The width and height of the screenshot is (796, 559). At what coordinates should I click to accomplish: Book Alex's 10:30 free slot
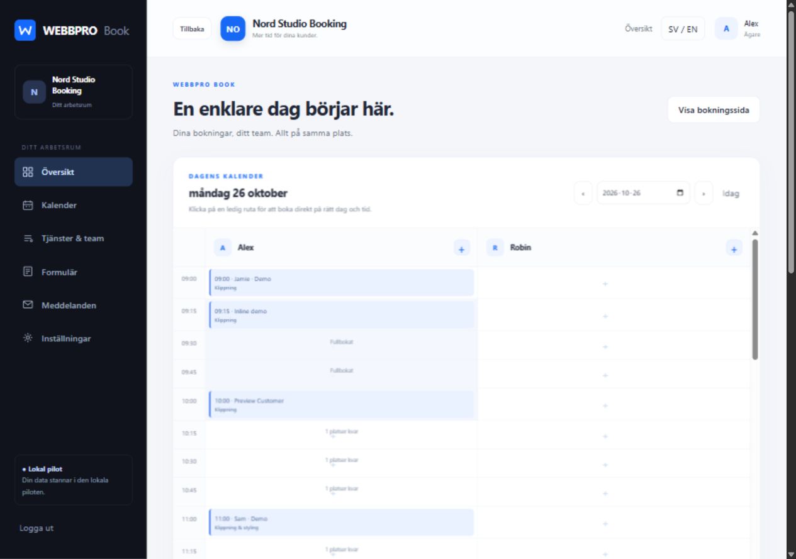(x=341, y=463)
